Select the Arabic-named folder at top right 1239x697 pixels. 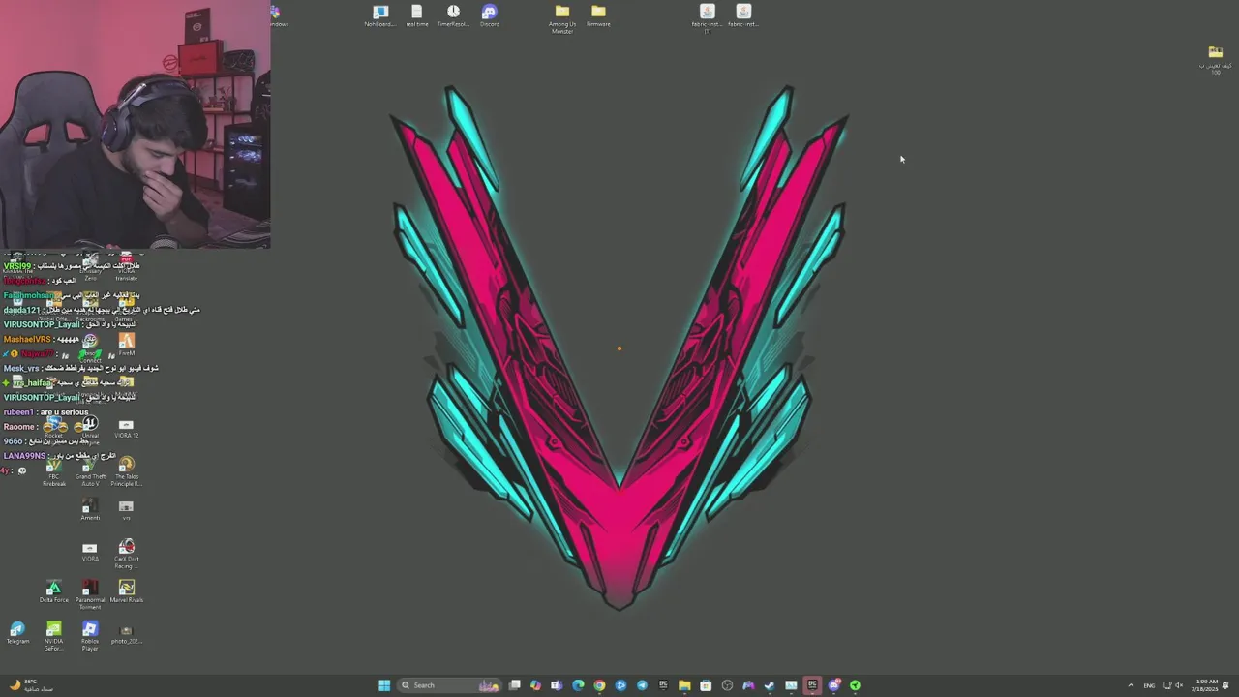pyautogui.click(x=1215, y=59)
